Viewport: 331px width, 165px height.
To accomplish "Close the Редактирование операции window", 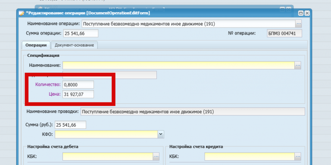I will pos(307,13).
